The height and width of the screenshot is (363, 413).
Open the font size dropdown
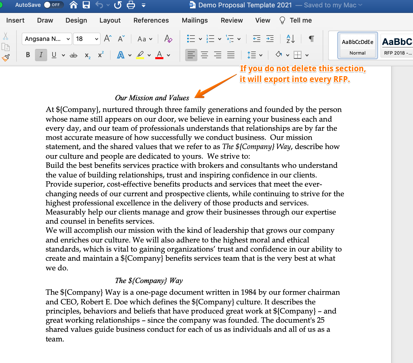click(x=96, y=39)
